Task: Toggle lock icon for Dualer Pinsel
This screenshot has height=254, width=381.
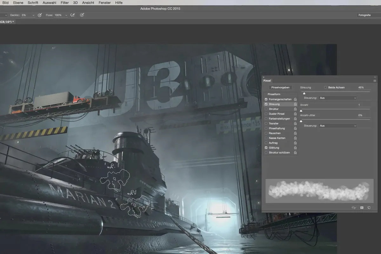Action: click(x=295, y=114)
